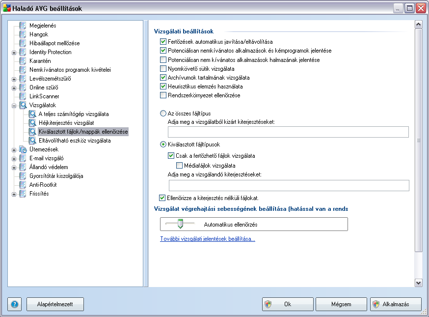Select Az összes fájltípus radio button
429x317 pixels.
tap(163, 113)
